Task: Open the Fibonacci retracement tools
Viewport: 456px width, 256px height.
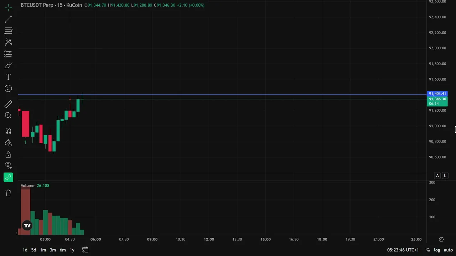Action: [x=8, y=31]
